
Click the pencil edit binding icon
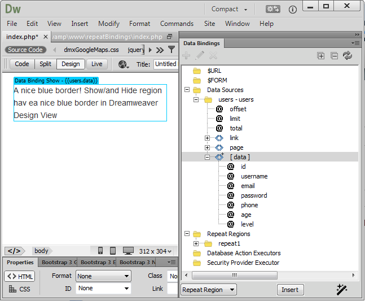pos(200,56)
